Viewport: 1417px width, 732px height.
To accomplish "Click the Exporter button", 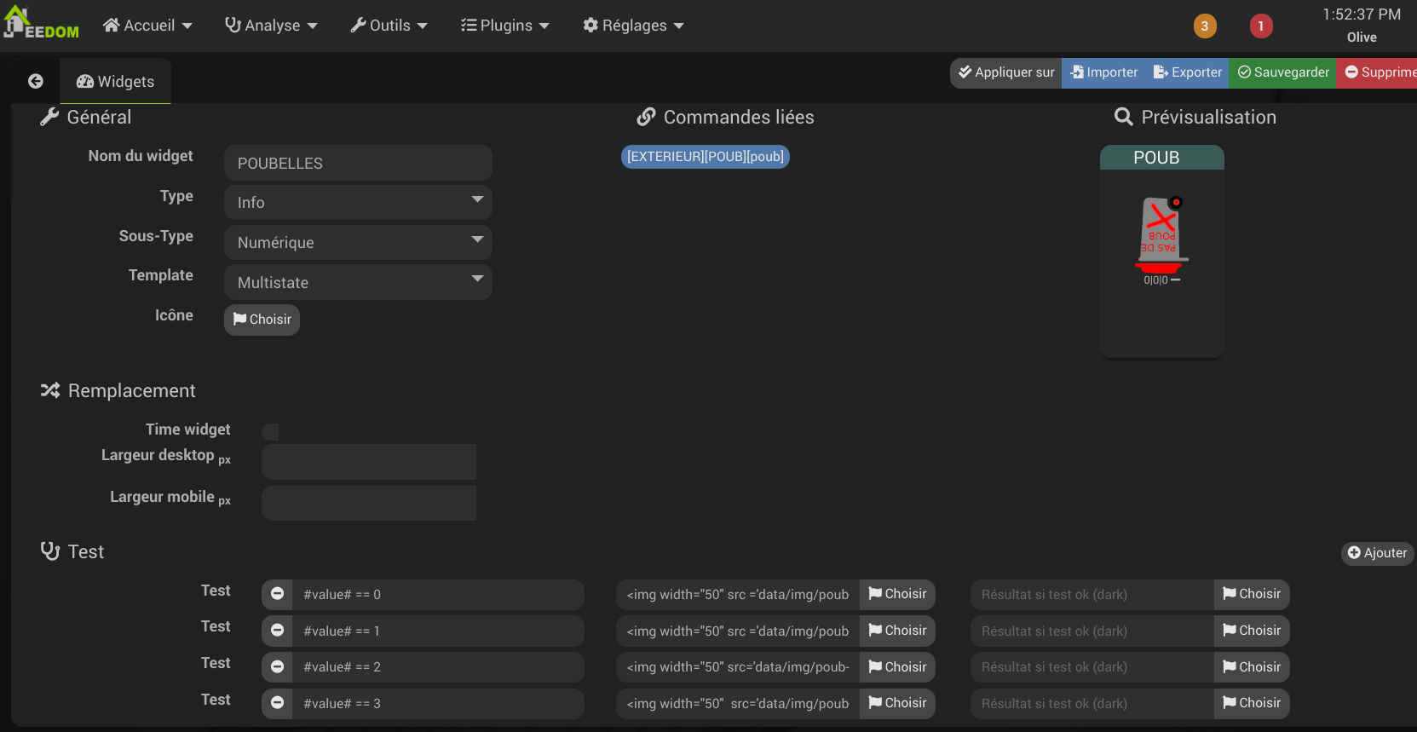I will pos(1187,72).
